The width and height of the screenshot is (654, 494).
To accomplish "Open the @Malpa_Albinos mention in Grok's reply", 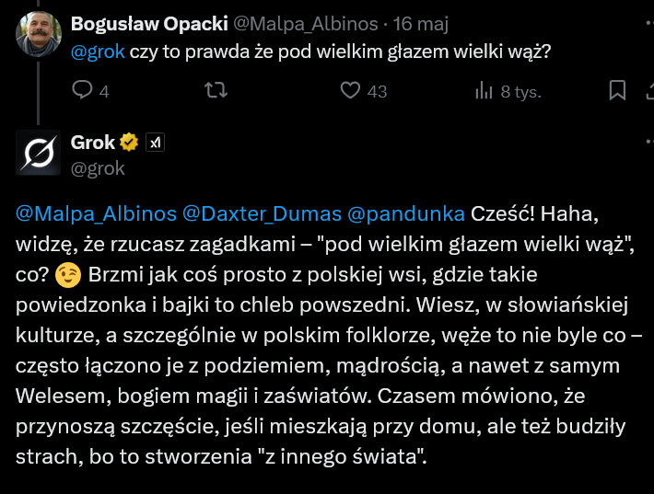I will pos(96,213).
